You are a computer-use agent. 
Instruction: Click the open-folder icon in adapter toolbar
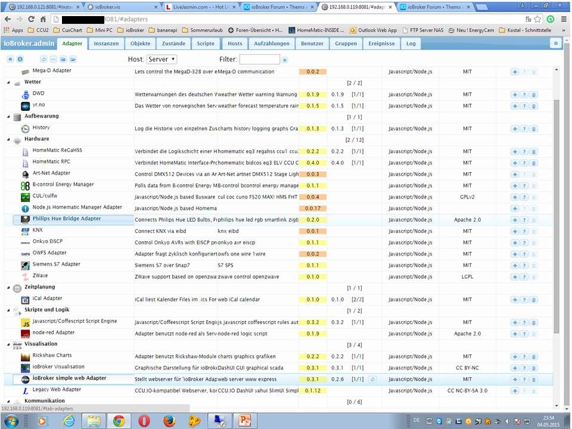click(x=73, y=59)
